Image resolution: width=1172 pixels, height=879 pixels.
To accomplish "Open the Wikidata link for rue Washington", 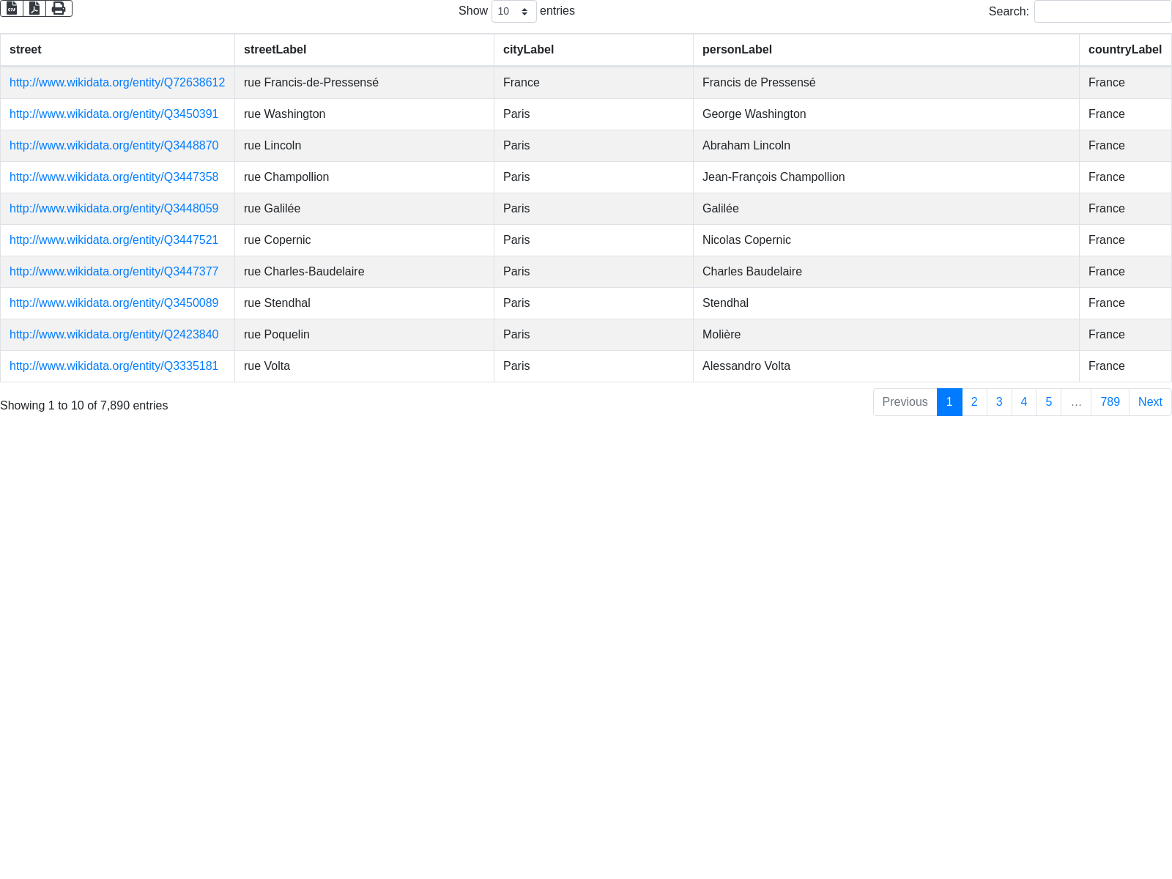I will coord(114,114).
